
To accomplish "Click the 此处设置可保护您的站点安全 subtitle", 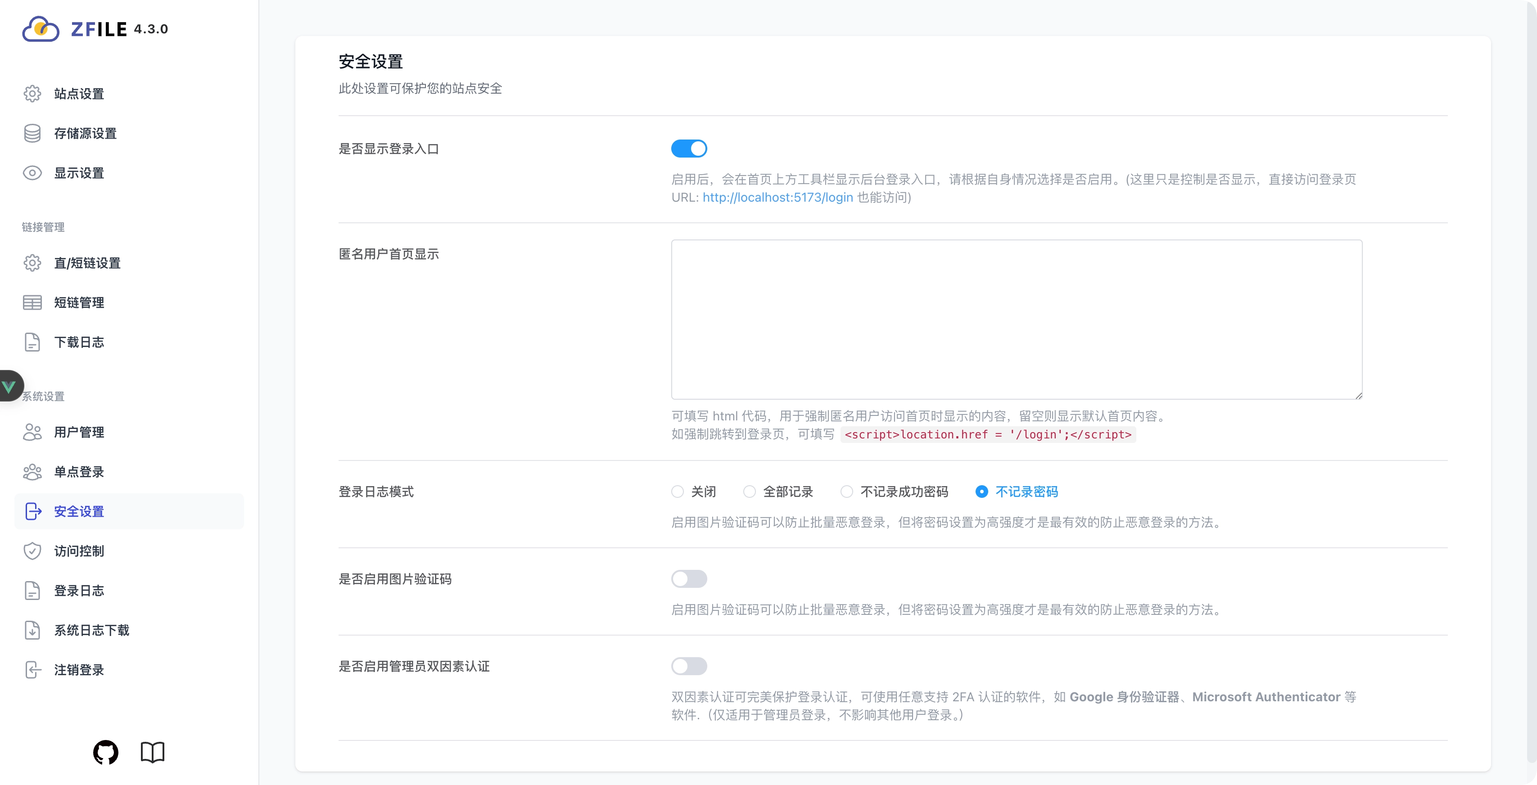I will 420,88.
